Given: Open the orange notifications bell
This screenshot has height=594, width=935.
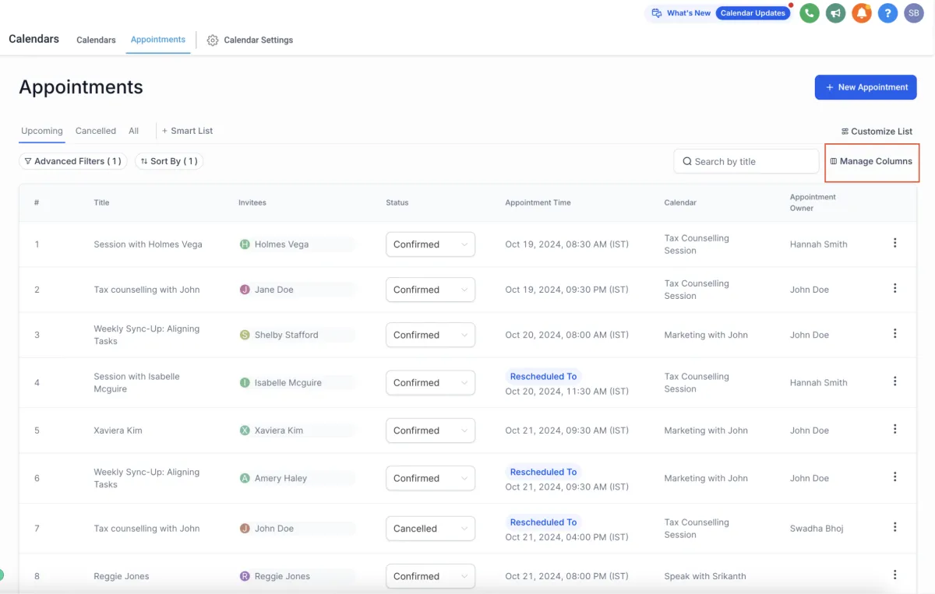Looking at the screenshot, I should 861,13.
